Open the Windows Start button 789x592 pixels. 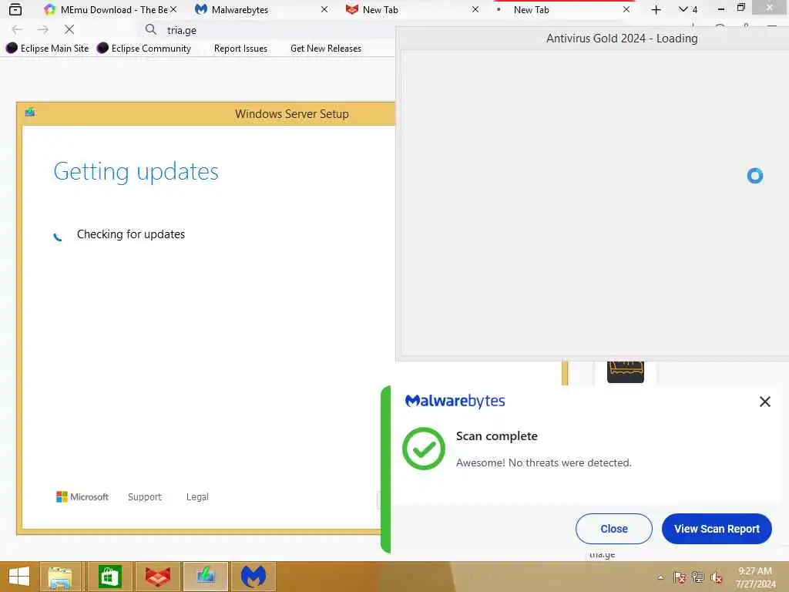pyautogui.click(x=19, y=577)
